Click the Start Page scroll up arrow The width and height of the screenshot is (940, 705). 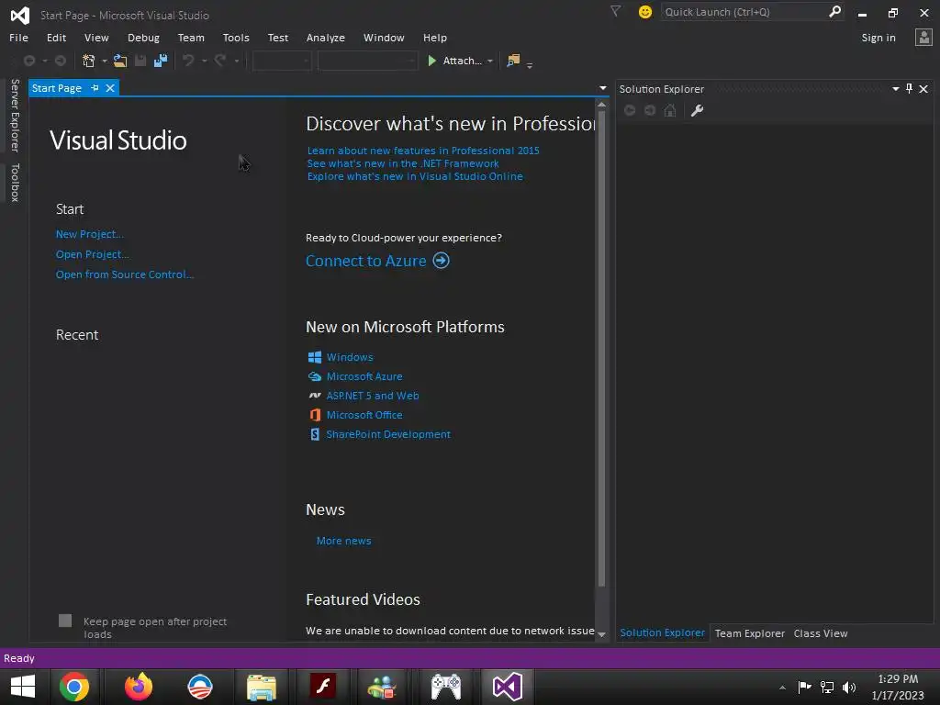coord(602,105)
